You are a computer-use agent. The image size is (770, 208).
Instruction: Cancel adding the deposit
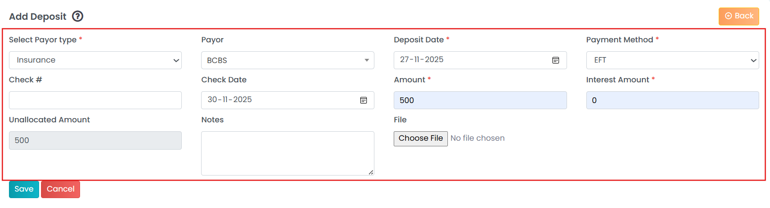(60, 189)
